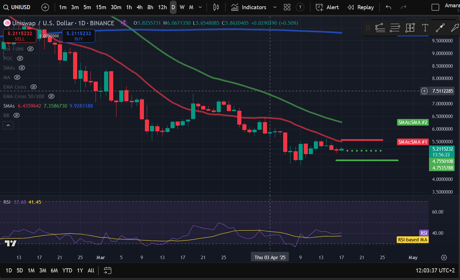This screenshot has width=460, height=280.
Task: Show the BB indicator using eye icon
Action: point(16,115)
